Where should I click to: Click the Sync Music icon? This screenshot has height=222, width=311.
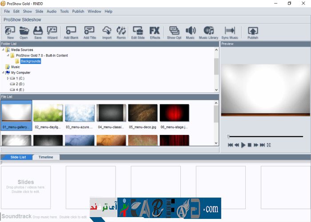230,32
